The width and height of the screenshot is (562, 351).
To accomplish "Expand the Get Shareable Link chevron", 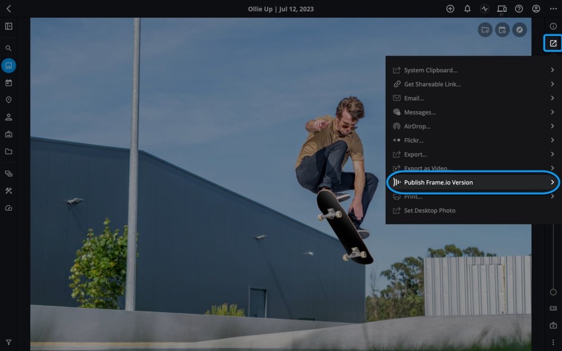I will tap(552, 84).
